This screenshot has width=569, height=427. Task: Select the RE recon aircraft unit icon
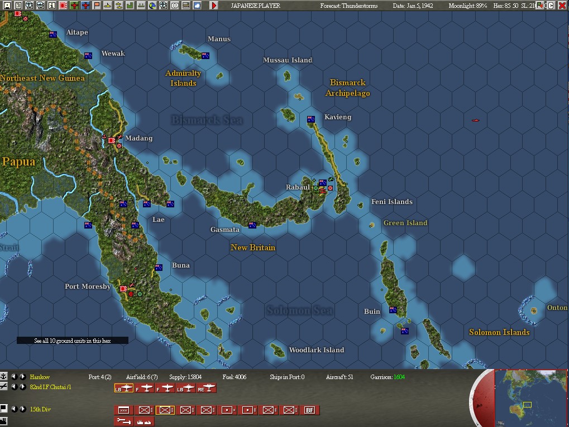pos(207,388)
